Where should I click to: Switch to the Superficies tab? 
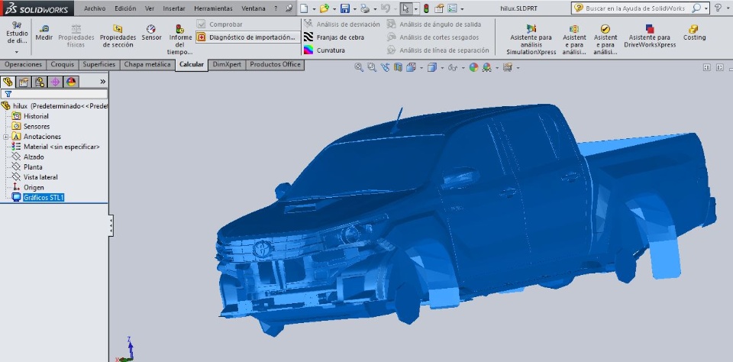click(99, 65)
